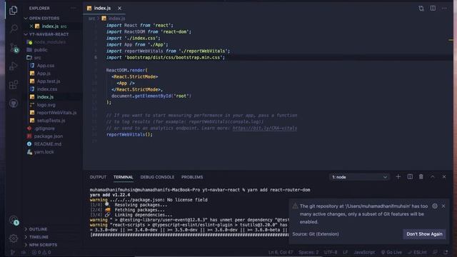Open .gitignore file
Image resolution: width=457 pixels, height=257 pixels.
click(x=44, y=128)
